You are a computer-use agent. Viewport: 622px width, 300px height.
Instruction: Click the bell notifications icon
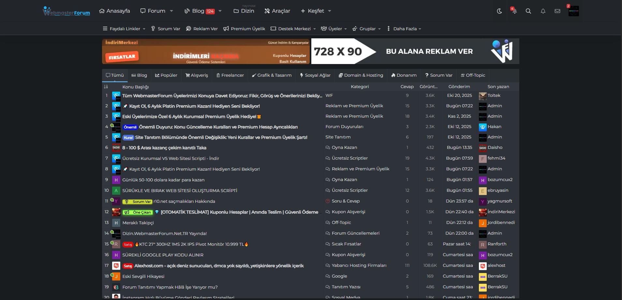pyautogui.click(x=543, y=11)
